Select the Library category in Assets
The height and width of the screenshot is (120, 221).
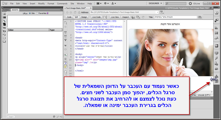[4, 41]
